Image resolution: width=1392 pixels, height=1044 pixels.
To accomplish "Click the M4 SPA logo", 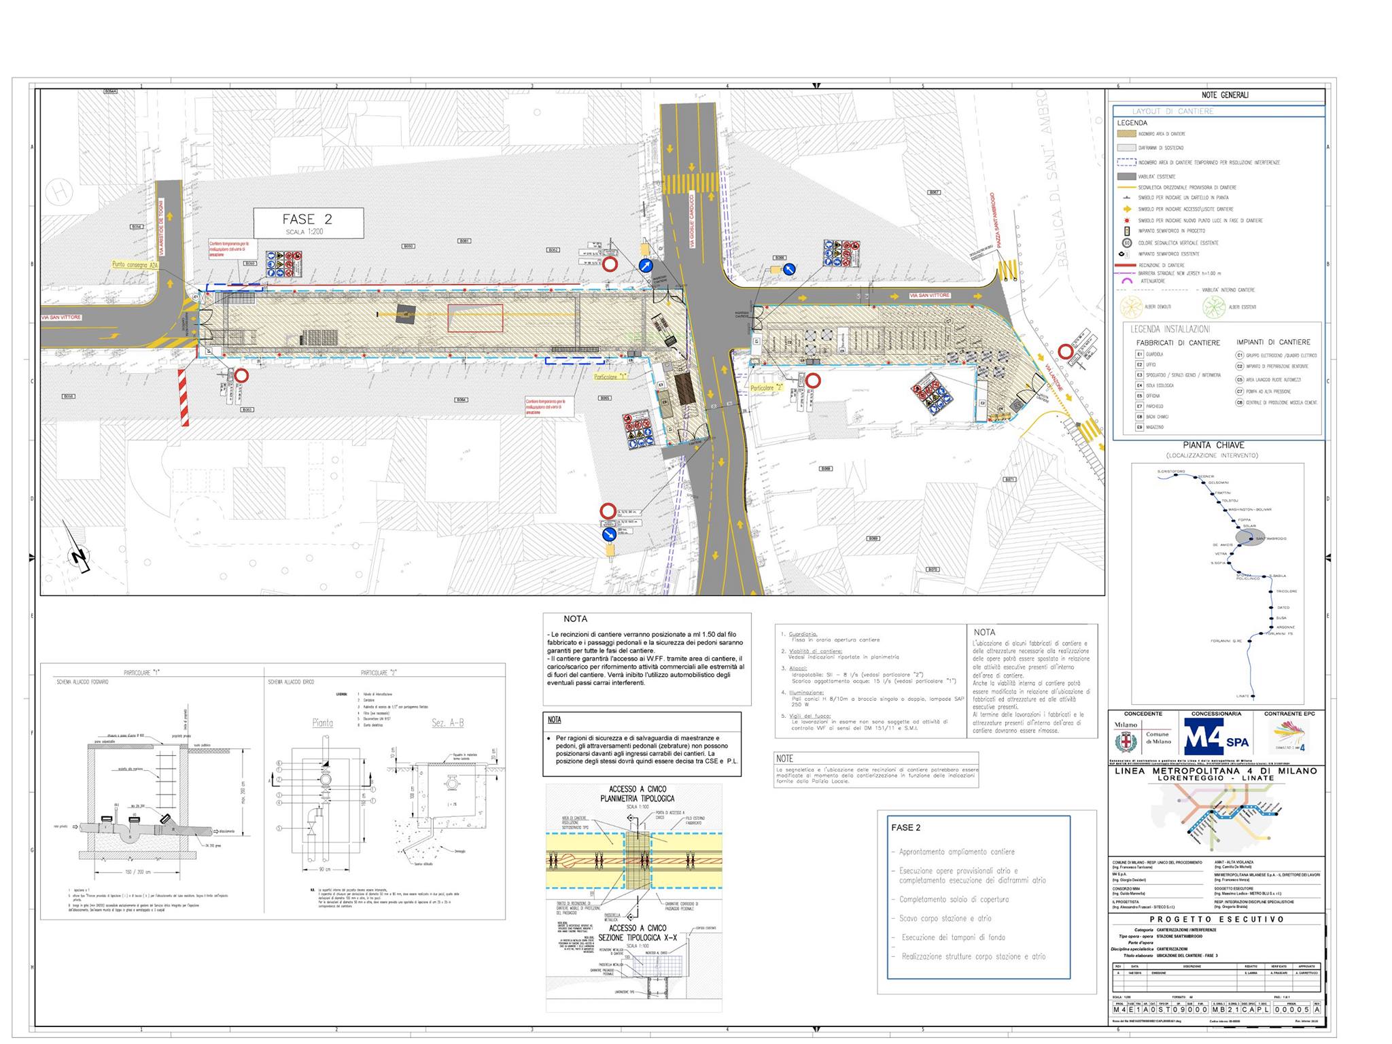I will 1217,737.
